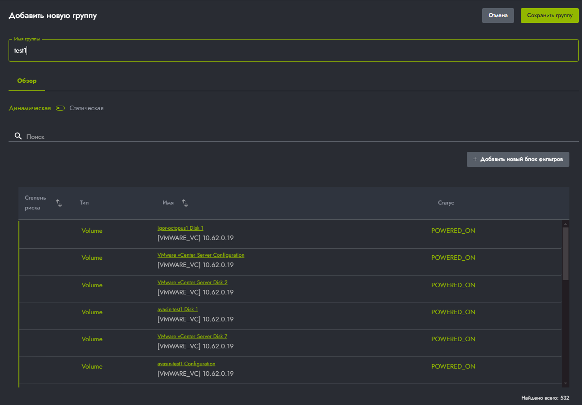Click the search magnifier icon
This screenshot has width=582, height=405.
(x=18, y=136)
